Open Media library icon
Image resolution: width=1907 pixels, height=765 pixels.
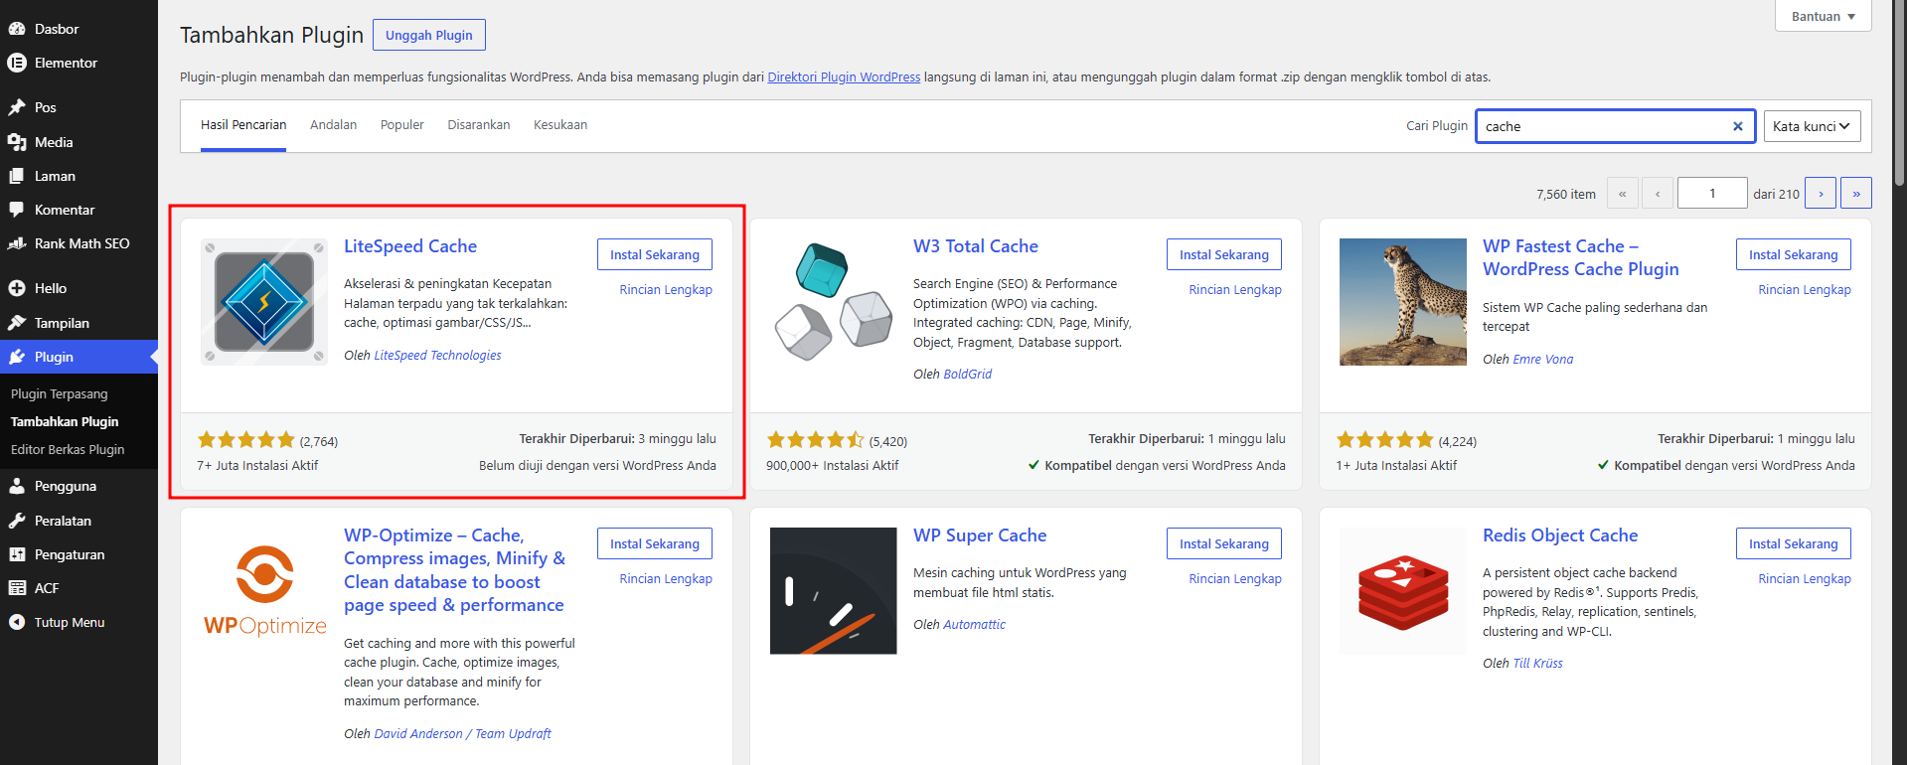click(17, 142)
